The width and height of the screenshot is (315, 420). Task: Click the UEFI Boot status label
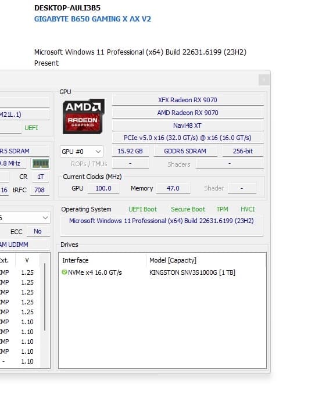click(x=142, y=209)
